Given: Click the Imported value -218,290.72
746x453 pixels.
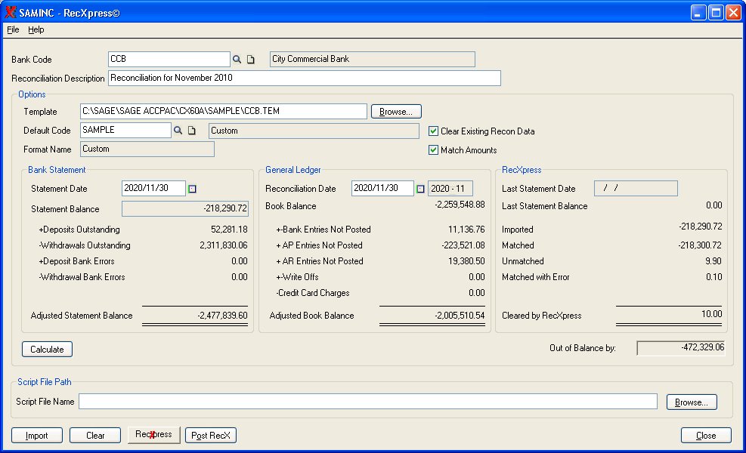Looking at the screenshot, I should coord(701,226).
